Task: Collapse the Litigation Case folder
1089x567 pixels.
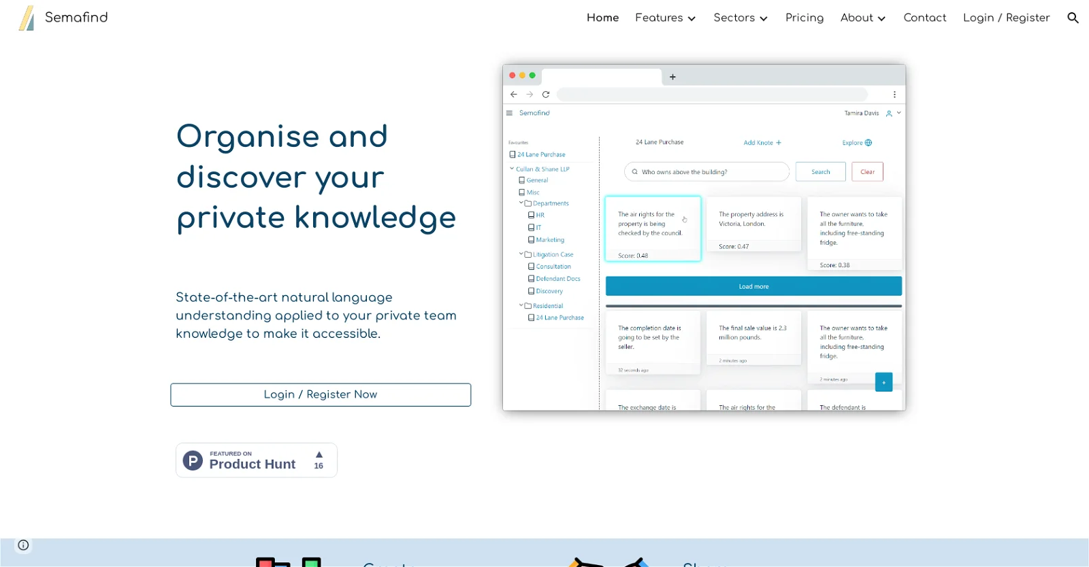Action: (x=521, y=254)
